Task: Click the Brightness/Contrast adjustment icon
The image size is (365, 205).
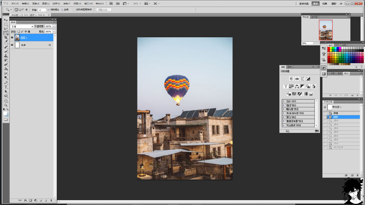Action: click(291, 79)
